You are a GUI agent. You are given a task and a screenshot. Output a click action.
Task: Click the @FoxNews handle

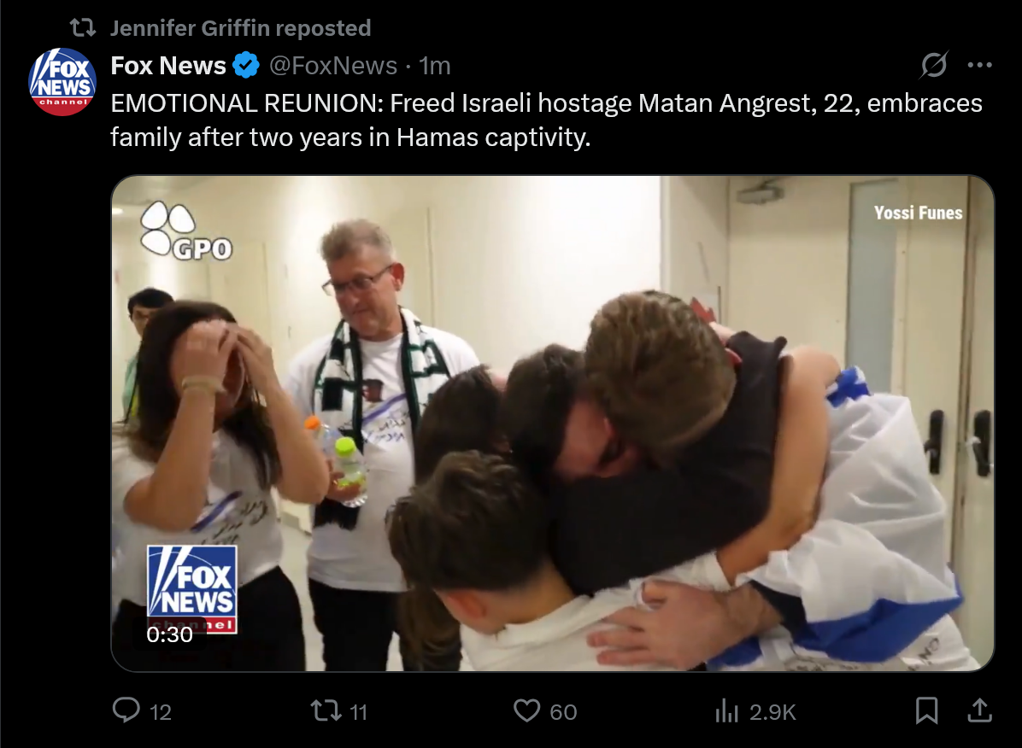click(333, 65)
